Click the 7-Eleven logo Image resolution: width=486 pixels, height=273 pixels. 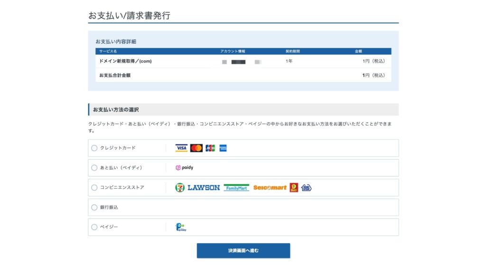point(180,188)
